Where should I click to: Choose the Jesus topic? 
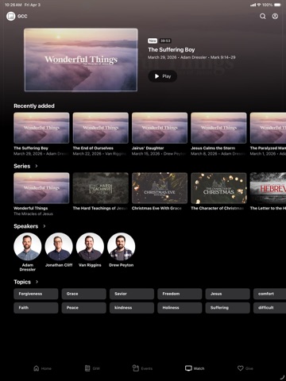tap(228, 294)
